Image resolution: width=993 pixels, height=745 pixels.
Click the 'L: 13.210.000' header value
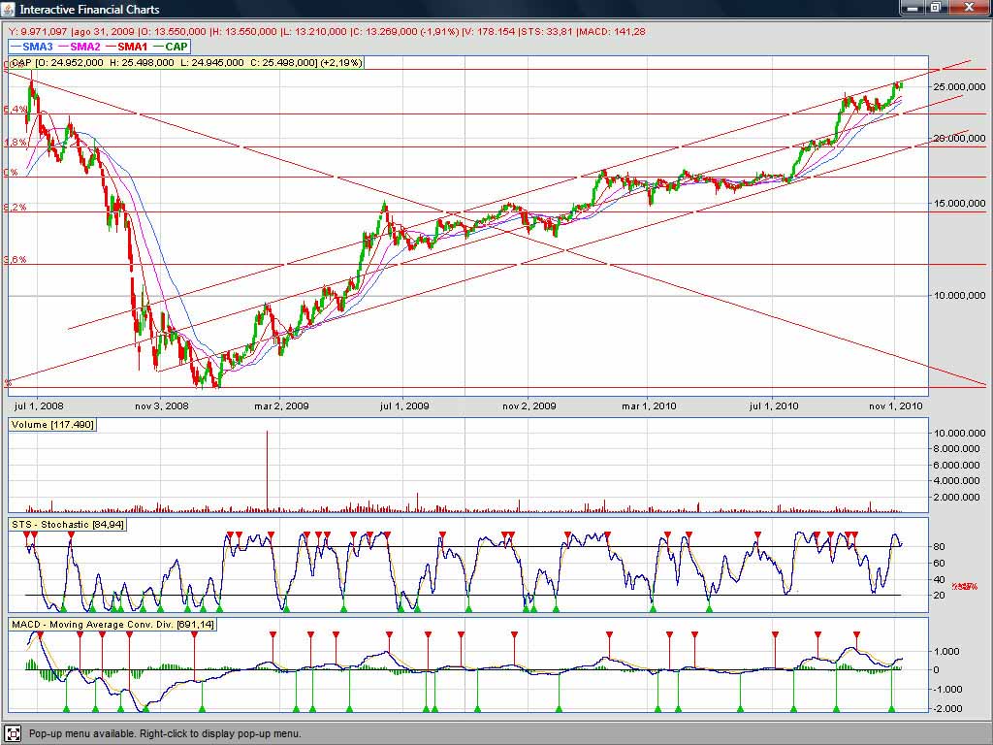(x=314, y=31)
